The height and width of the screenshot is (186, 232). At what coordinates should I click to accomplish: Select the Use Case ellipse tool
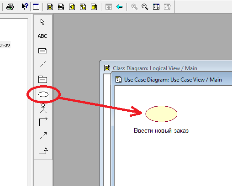click(x=43, y=94)
